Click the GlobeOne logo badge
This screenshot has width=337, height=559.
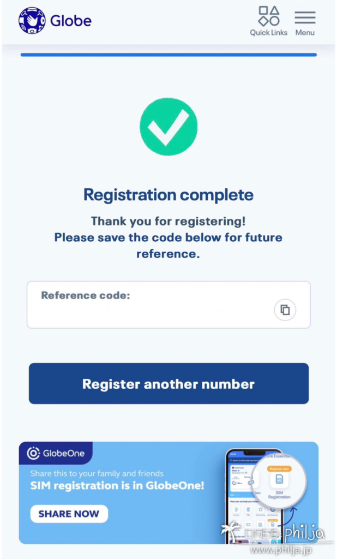click(x=56, y=453)
